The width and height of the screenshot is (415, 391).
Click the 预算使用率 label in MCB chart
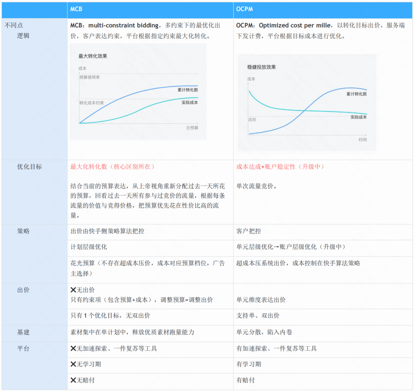90,77
